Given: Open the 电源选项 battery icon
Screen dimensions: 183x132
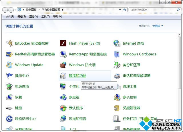Looking at the screenshot, I should [x=9, y=86].
